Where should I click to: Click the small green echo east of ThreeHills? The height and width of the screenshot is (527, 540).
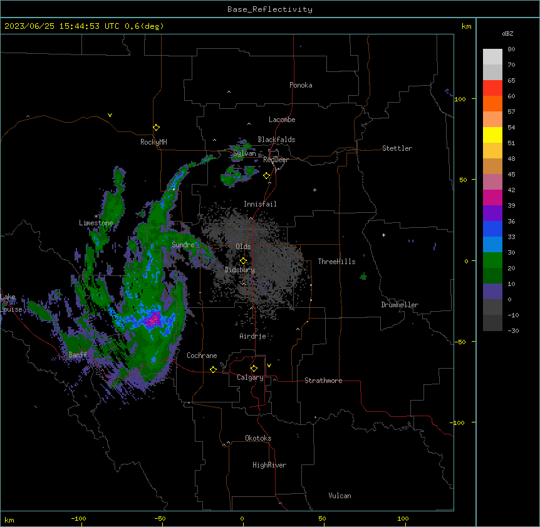[x=363, y=276]
